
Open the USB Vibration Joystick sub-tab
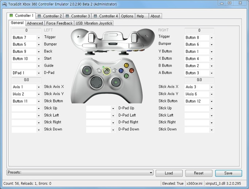click(x=94, y=23)
